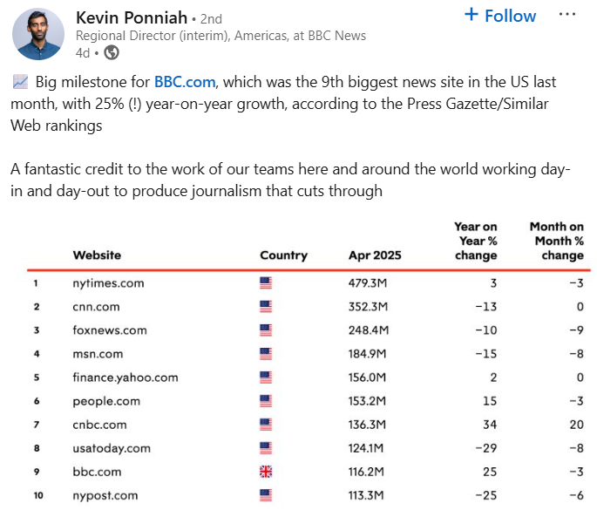Click the finance.yahoo.com row text

click(x=126, y=377)
